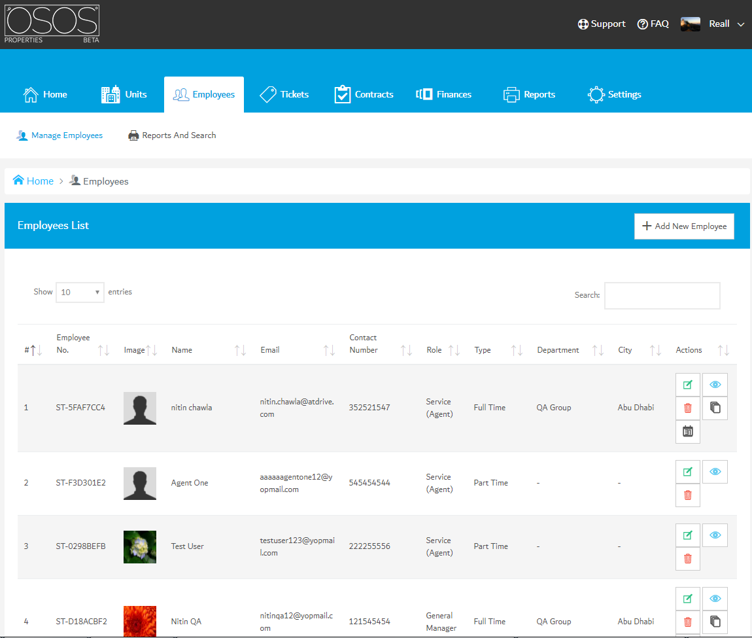Click the Home breadcrumb link
Viewport: 752px width, 638px height.
[x=33, y=181]
